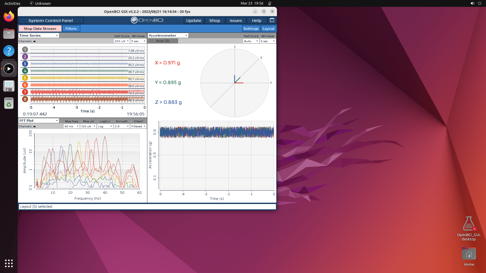486x273 pixels.
Task: Open the Help menu
Action: [256, 20]
